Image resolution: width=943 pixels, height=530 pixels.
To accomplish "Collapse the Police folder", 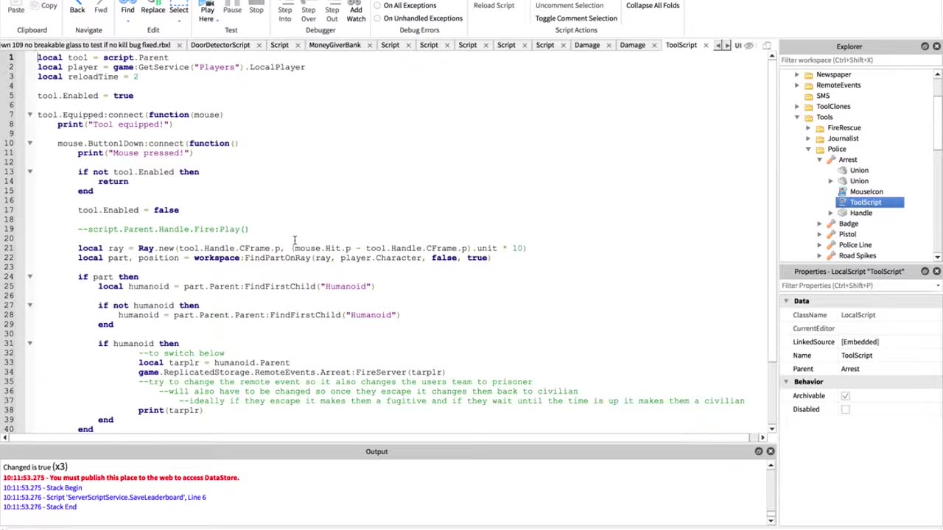I will point(808,149).
